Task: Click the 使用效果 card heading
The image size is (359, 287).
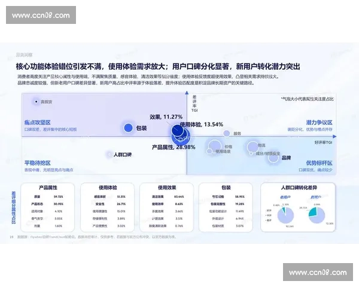Action: (167, 188)
